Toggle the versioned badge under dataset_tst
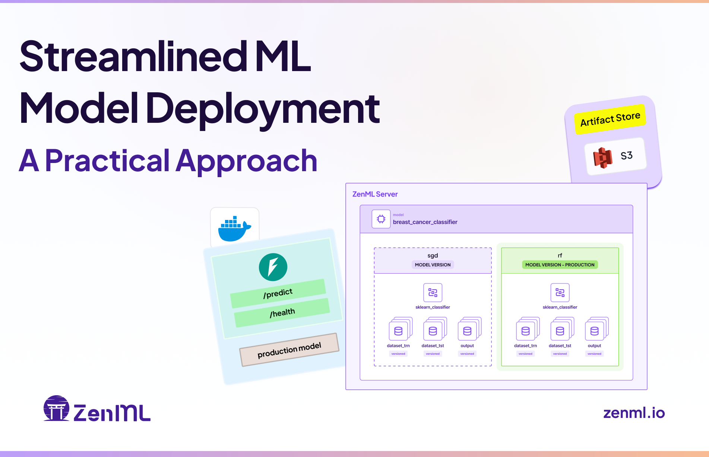This screenshot has width=709, height=457. (433, 354)
